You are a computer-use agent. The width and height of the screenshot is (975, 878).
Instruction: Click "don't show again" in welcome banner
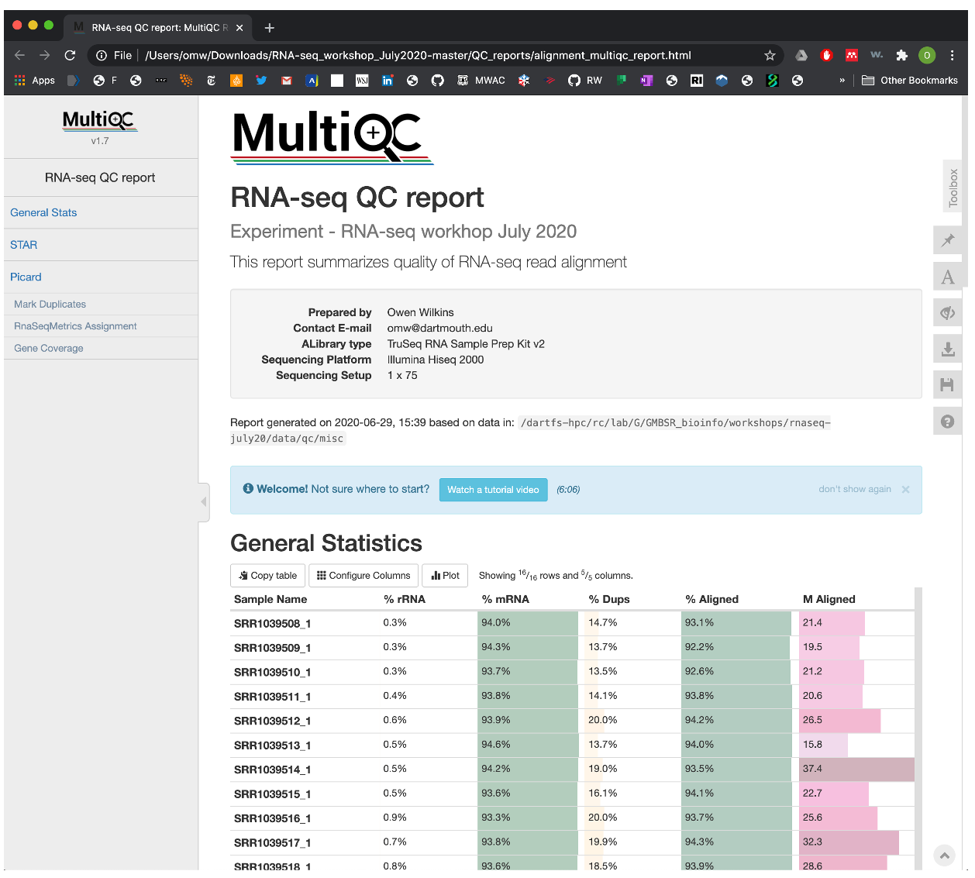tap(854, 490)
